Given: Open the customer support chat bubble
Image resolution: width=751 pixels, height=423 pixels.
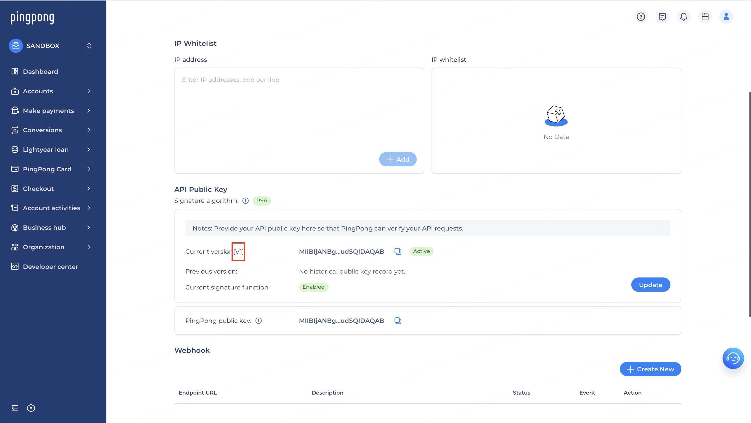Looking at the screenshot, I should 733,358.
